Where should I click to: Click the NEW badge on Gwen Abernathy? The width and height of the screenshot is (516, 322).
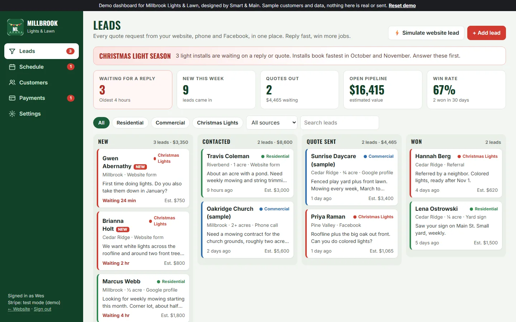[x=140, y=167]
